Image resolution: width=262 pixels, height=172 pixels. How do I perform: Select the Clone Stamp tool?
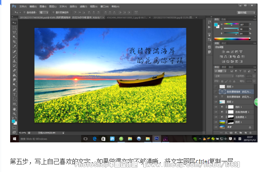(x=15, y=61)
